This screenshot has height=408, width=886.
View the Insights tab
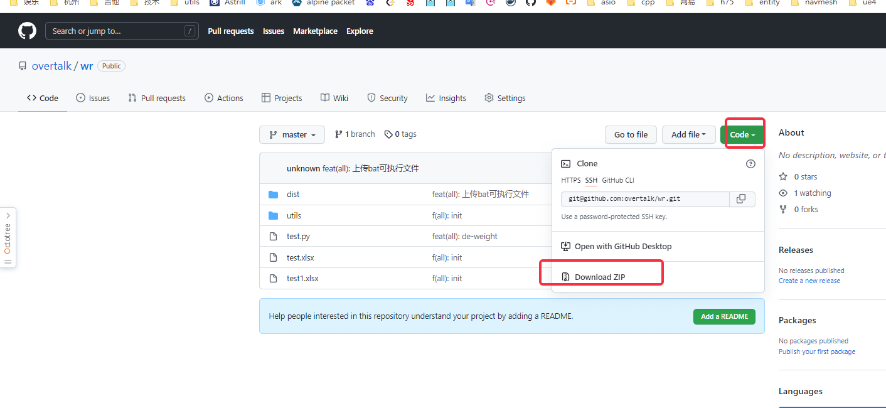pos(446,98)
